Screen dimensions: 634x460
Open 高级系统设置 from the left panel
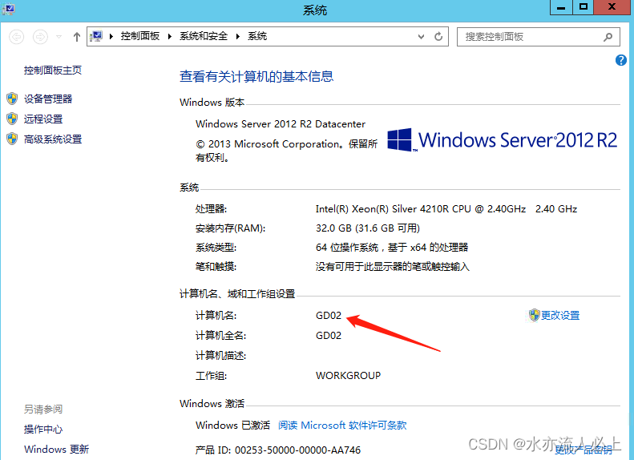[53, 139]
